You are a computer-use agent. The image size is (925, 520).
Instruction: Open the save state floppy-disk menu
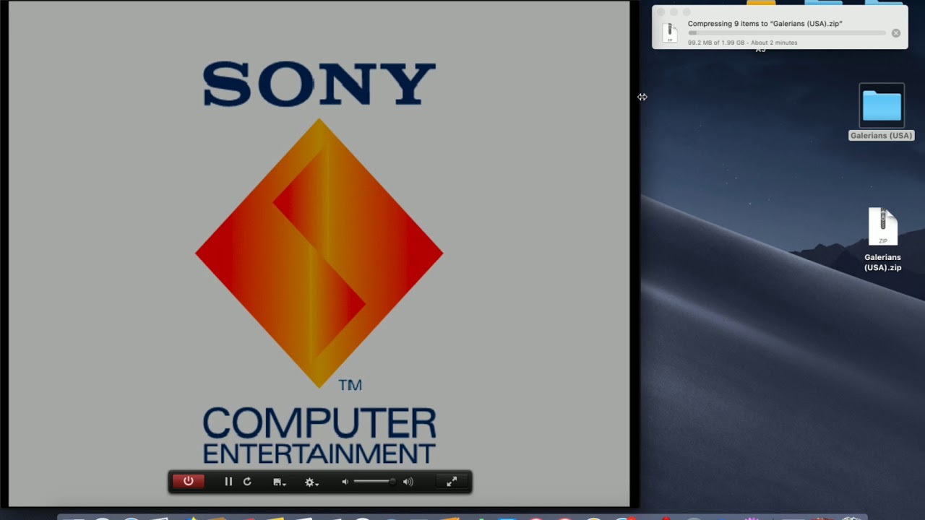280,482
